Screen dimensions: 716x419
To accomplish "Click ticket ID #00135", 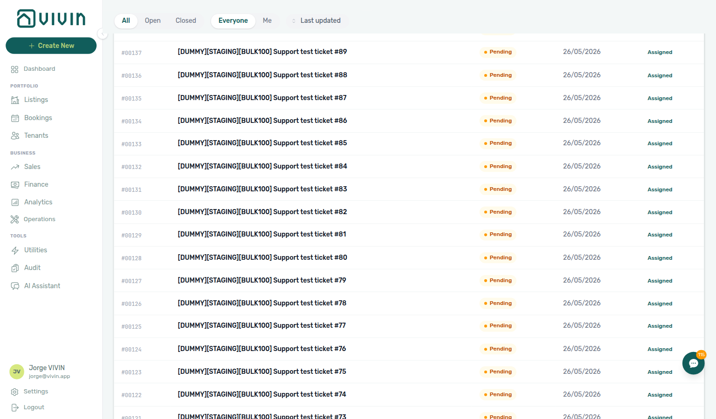I will coord(131,99).
